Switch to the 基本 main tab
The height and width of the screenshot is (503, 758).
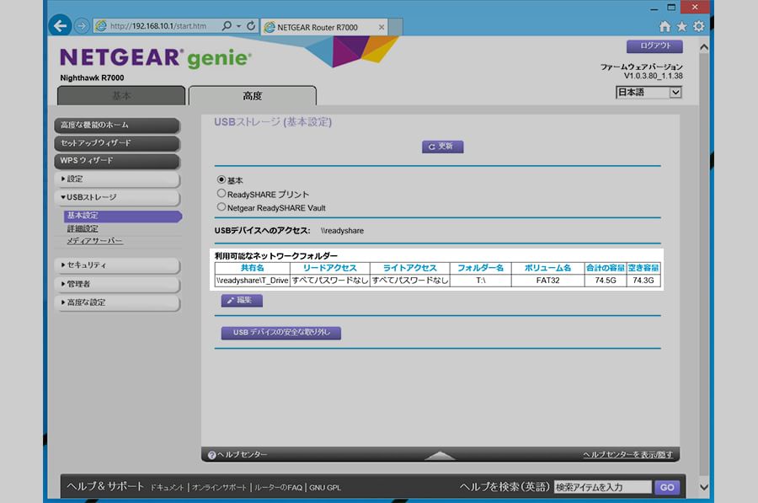tap(122, 96)
